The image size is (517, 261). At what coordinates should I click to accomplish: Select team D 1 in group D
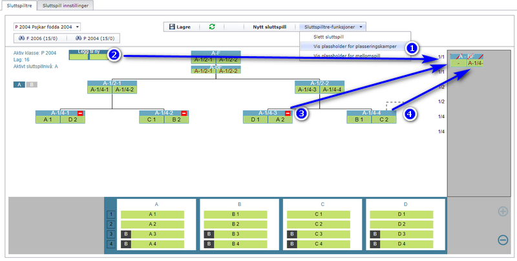(401, 214)
